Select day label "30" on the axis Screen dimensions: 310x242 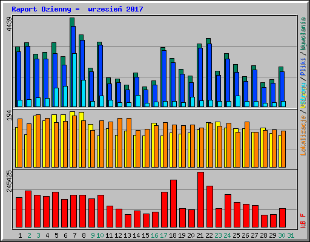click(x=282, y=235)
